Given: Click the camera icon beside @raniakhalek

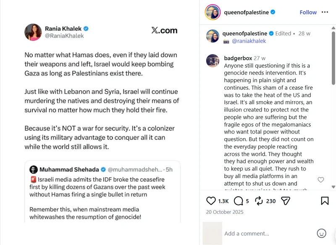Looking at the screenshot, I should 226,41.
